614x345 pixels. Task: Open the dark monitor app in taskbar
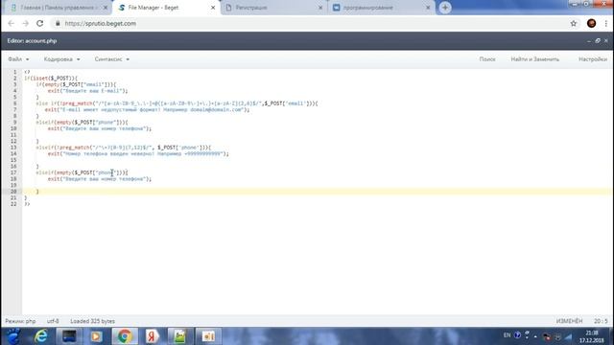69,336
